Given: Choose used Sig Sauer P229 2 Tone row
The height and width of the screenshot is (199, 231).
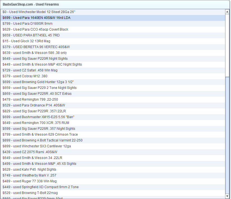Looking at the screenshot, I should click(113, 88).
